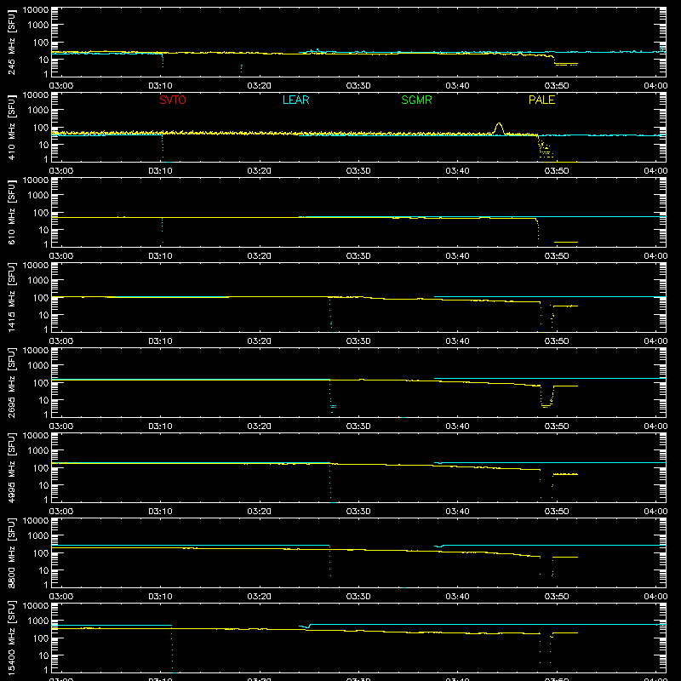
Task: Click the red SVTO station label
Action: click(173, 100)
